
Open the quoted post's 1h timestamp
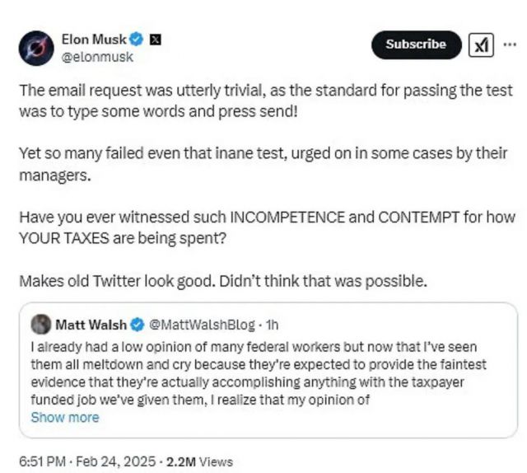(272, 325)
